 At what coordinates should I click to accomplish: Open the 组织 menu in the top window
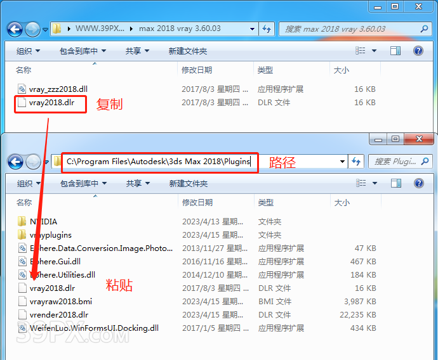[x=29, y=51]
